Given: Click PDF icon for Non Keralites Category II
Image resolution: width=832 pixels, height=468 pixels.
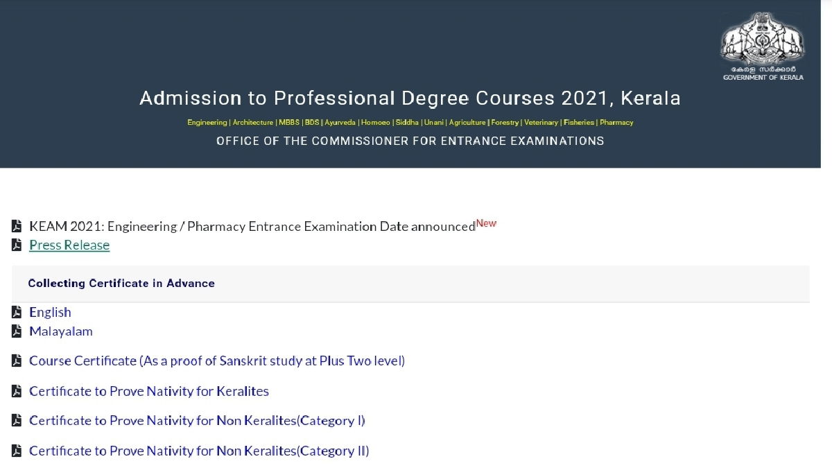Looking at the screenshot, I should pyautogui.click(x=17, y=451).
